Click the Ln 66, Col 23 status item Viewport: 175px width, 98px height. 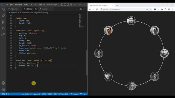click(27, 94)
